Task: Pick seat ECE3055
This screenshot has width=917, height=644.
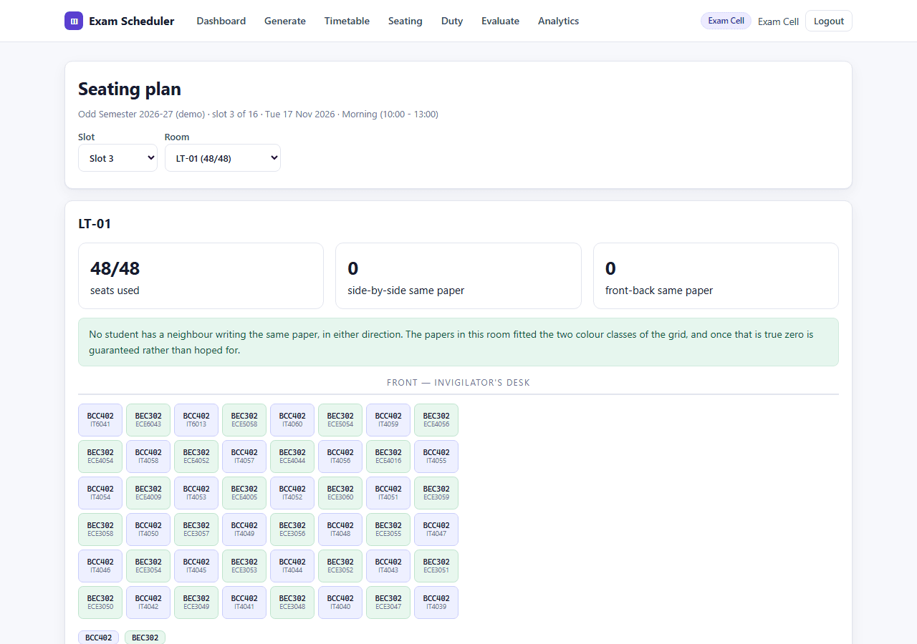Action: click(388, 530)
